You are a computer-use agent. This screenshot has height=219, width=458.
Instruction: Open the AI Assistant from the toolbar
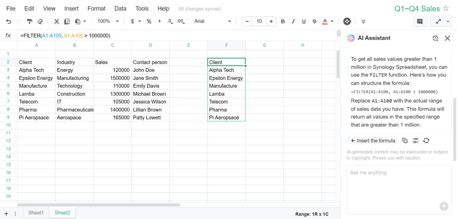(x=347, y=21)
